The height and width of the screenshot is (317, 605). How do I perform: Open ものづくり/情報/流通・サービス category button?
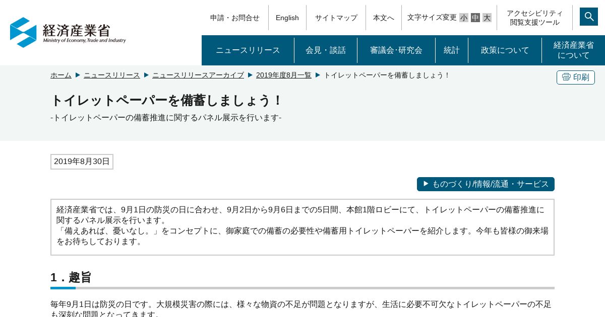(486, 184)
